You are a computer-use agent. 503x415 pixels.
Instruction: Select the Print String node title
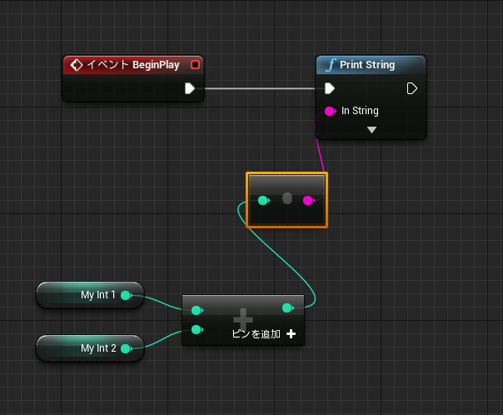(x=367, y=65)
